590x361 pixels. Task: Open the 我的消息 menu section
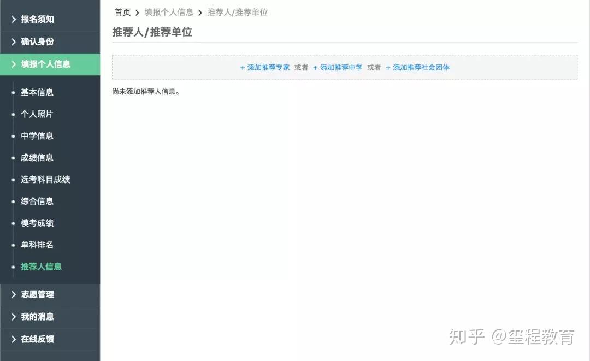(50, 317)
